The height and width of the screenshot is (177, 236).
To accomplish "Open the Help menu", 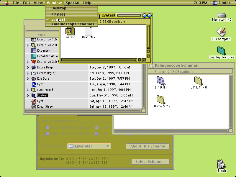I will 87,3.
